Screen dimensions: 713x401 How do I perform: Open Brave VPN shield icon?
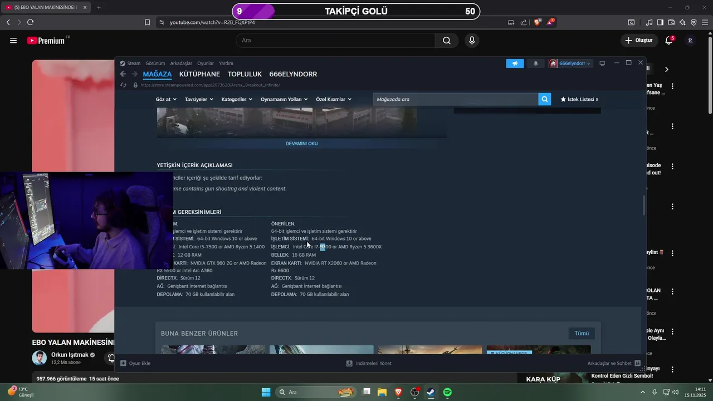point(694,22)
